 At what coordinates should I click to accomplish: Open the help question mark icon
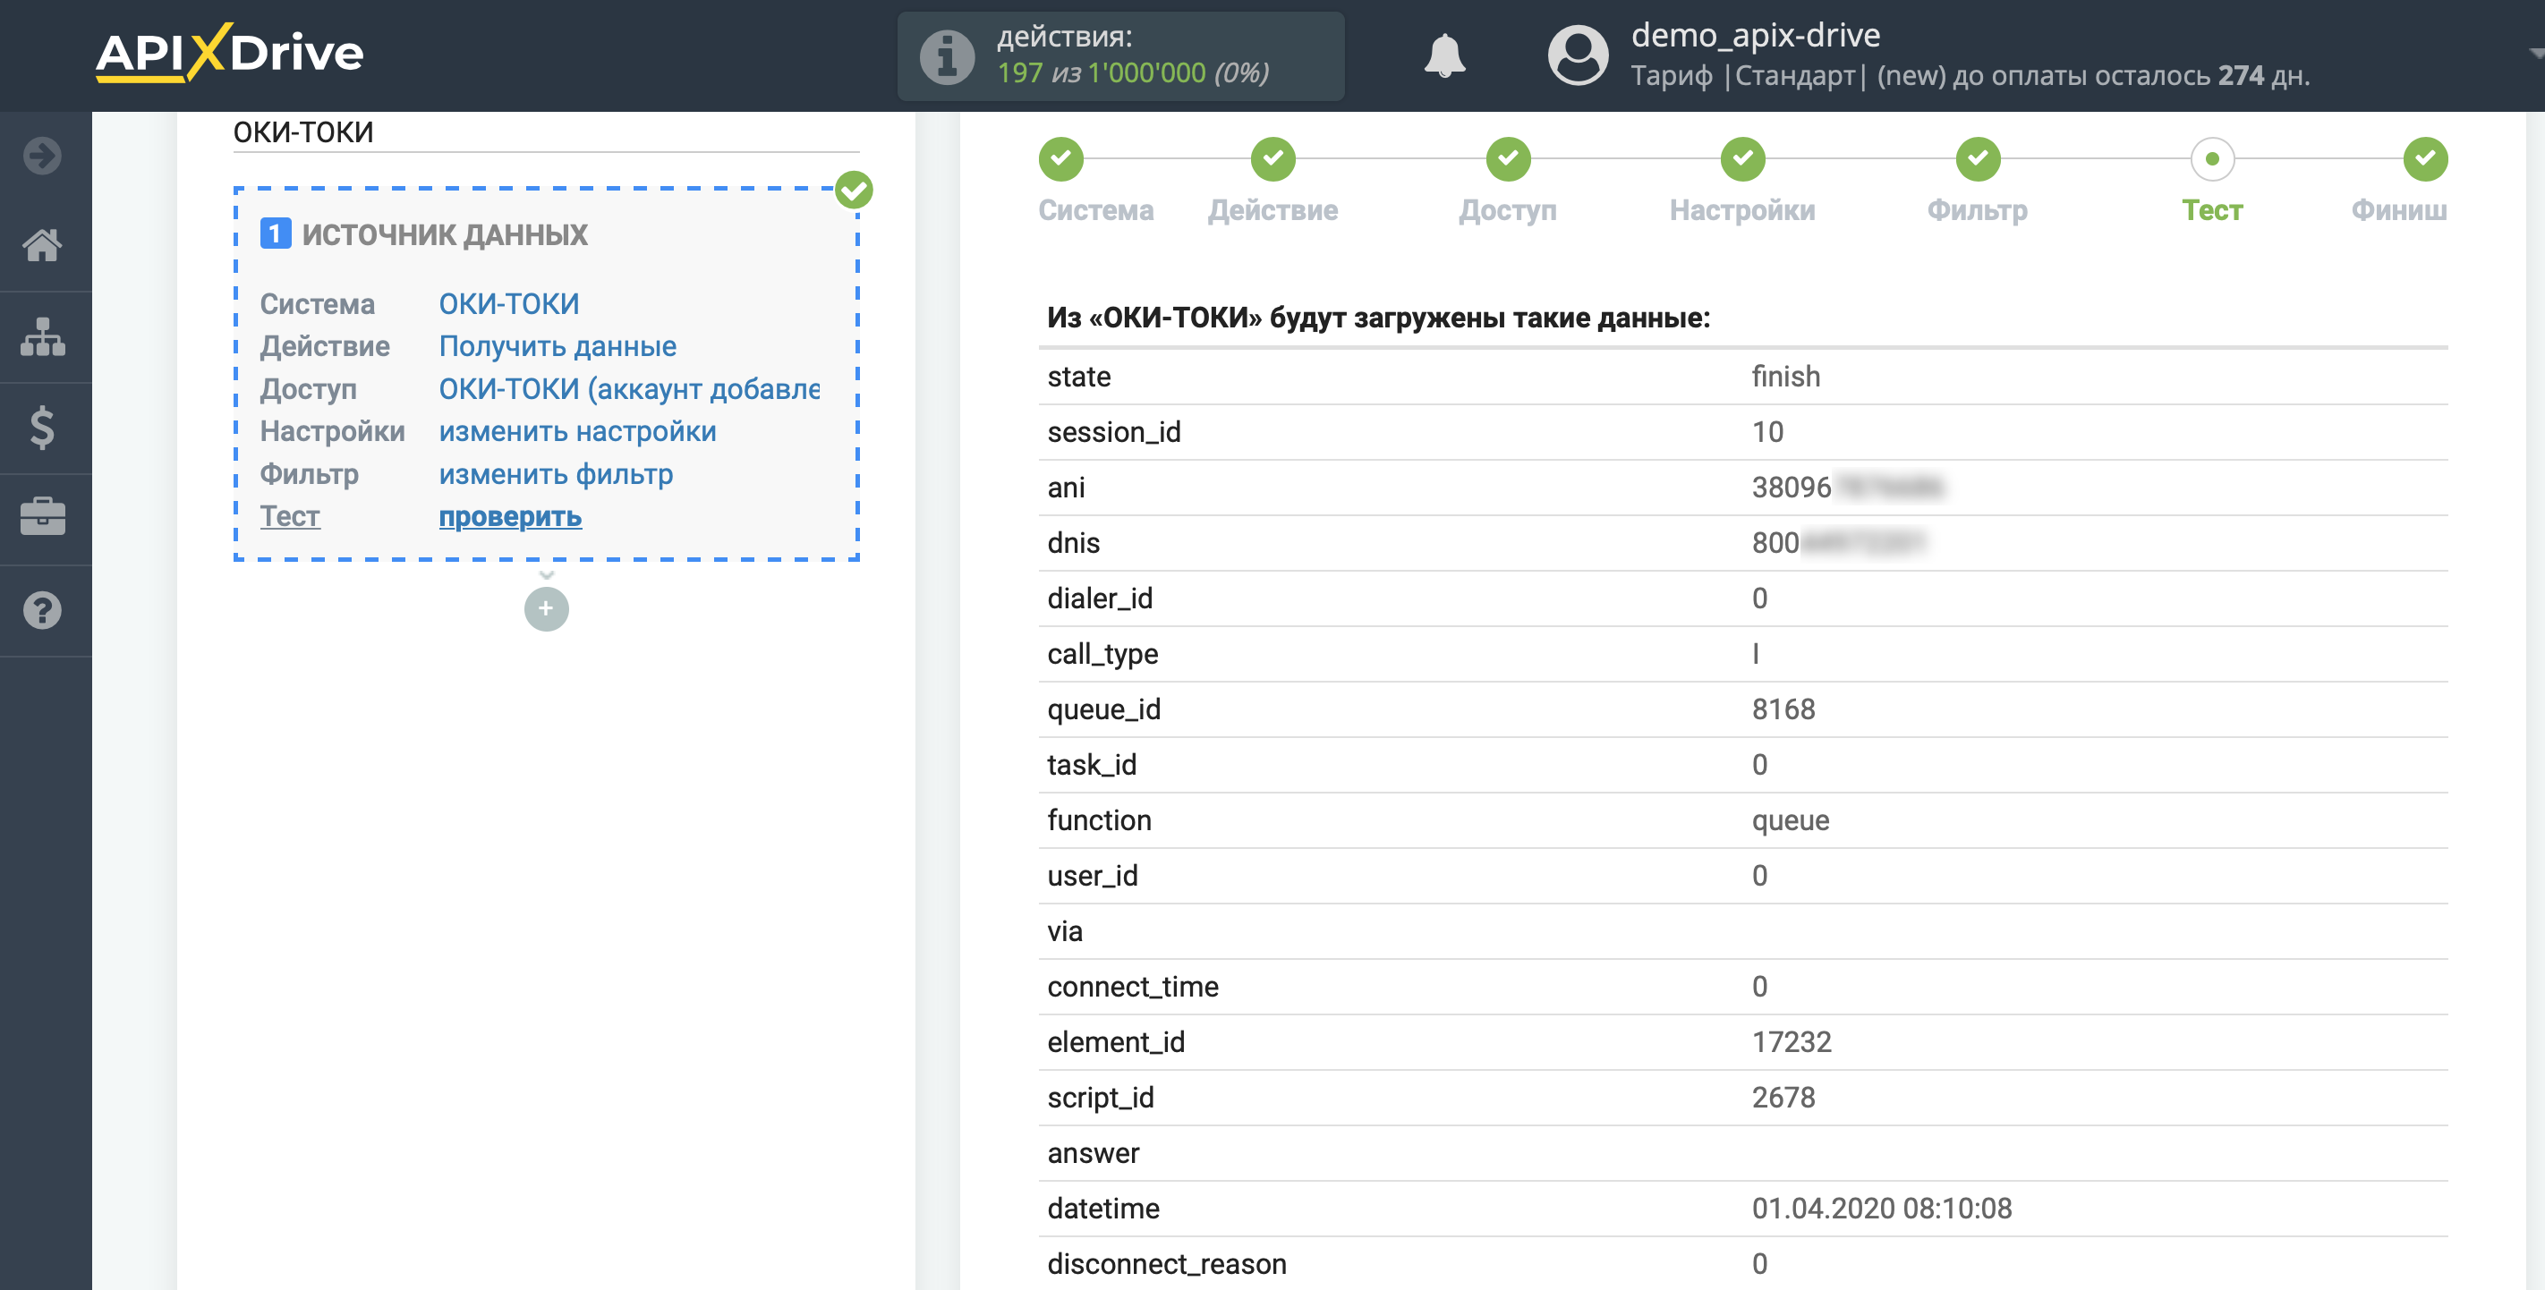[x=42, y=610]
